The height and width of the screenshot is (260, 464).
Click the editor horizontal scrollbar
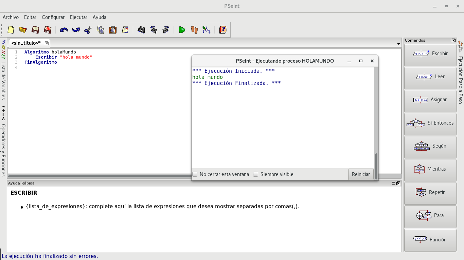pyautogui.click(x=99, y=176)
